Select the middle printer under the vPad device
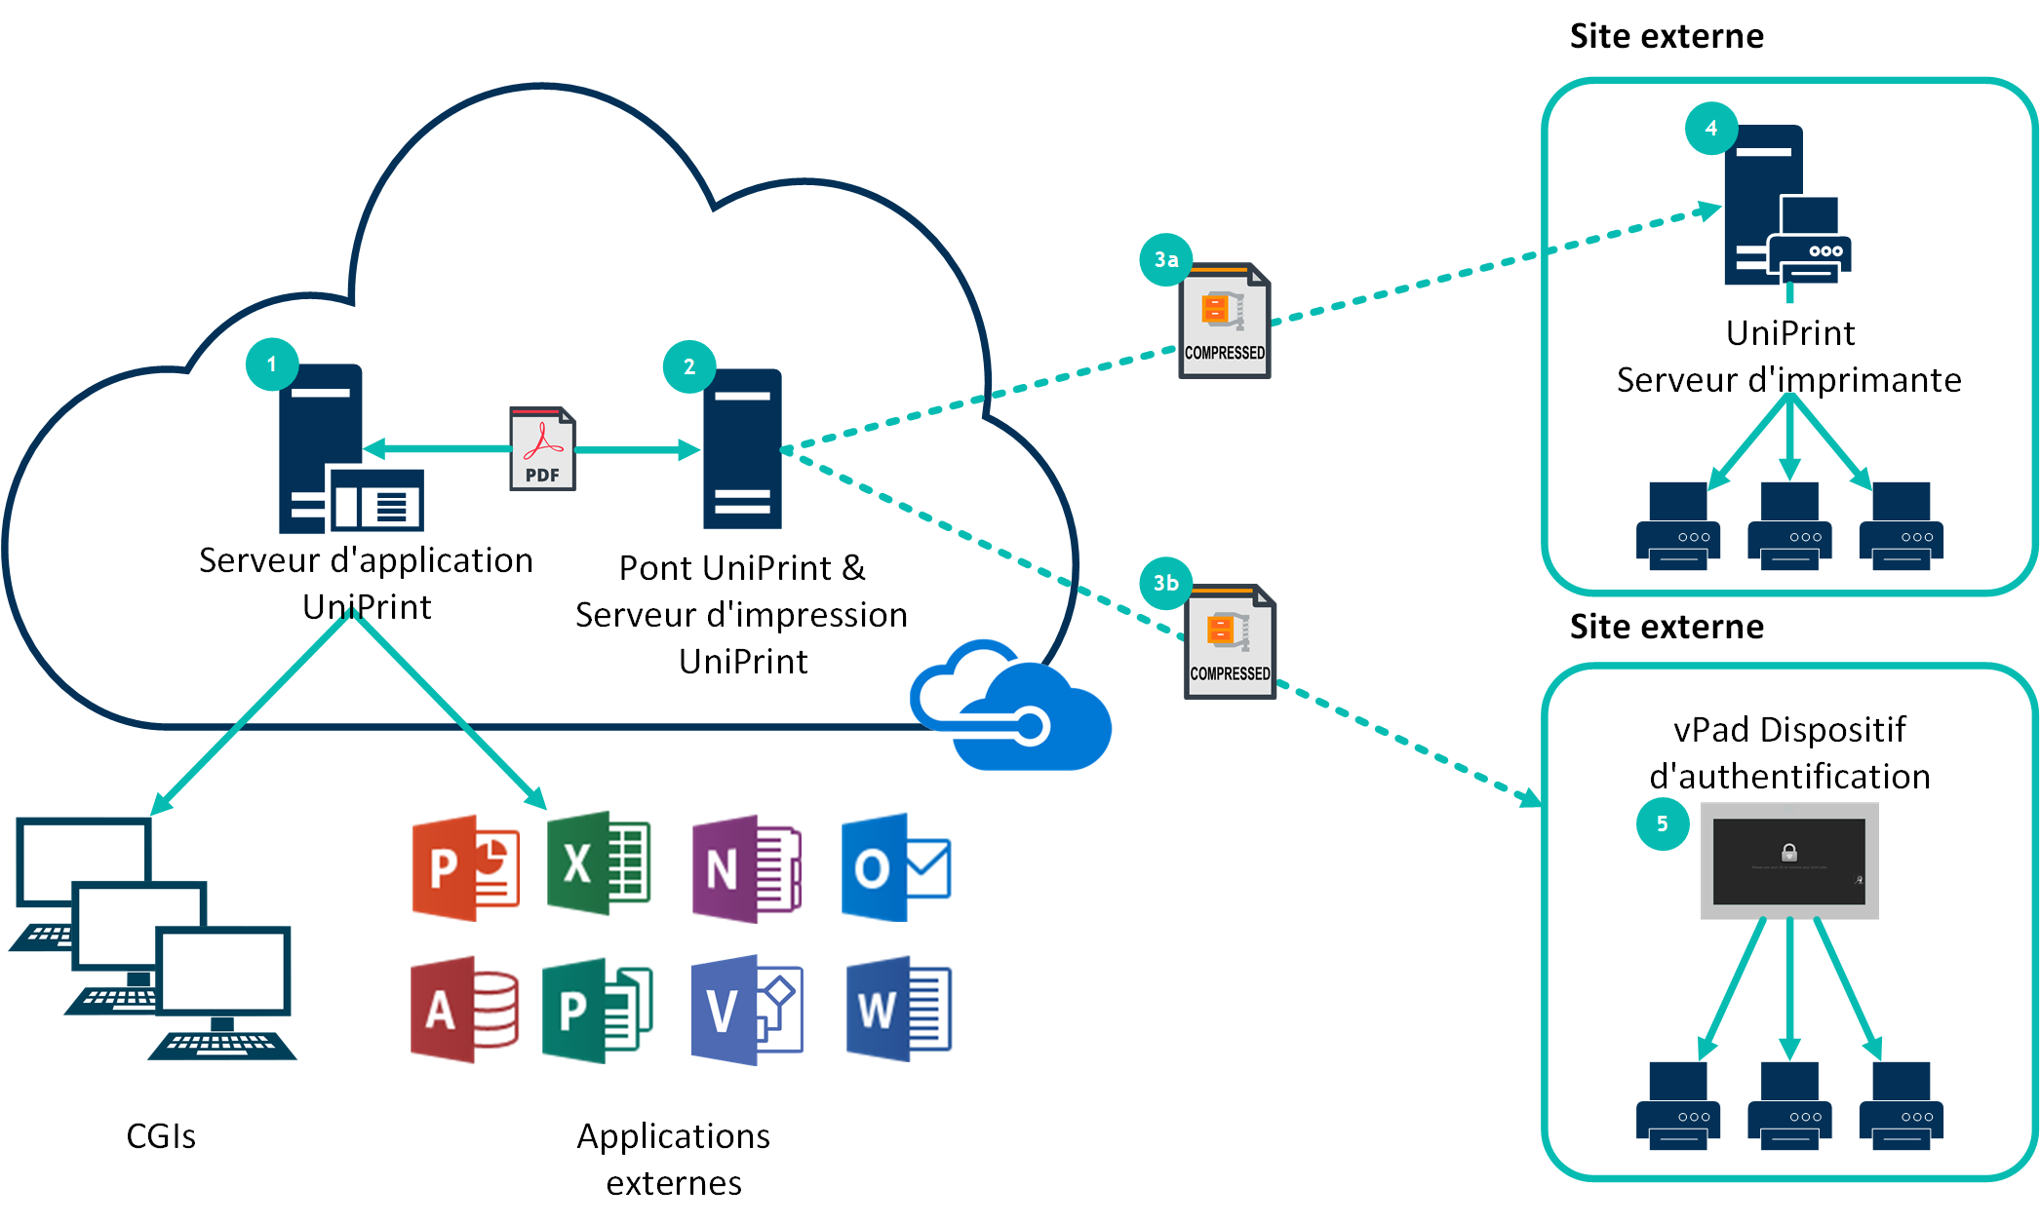The height and width of the screenshot is (1225, 2040). (x=1789, y=1105)
